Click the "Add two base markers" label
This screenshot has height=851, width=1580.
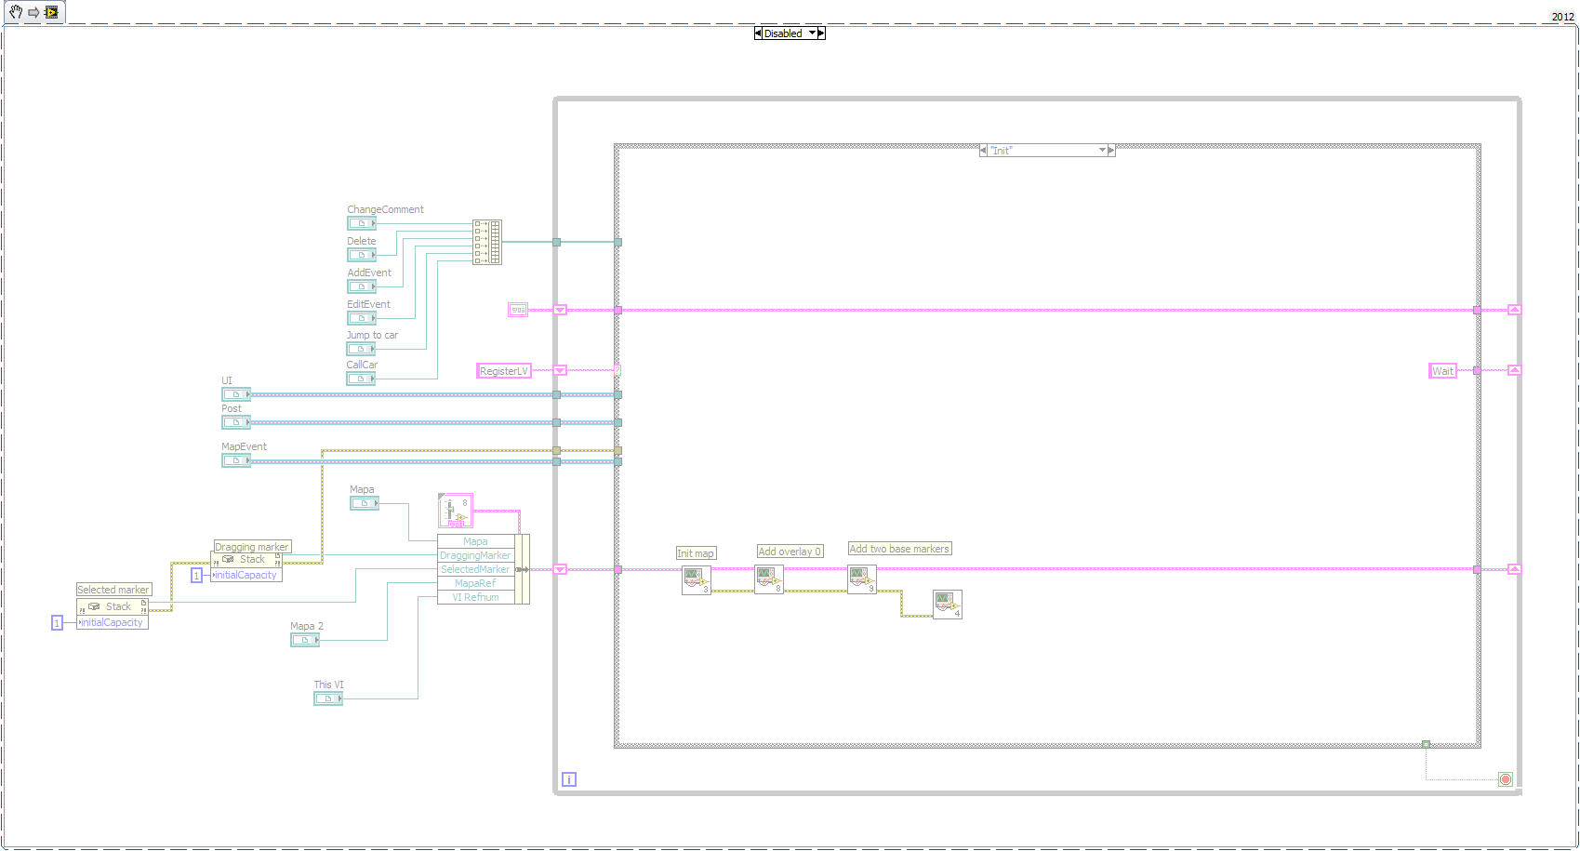(x=899, y=549)
